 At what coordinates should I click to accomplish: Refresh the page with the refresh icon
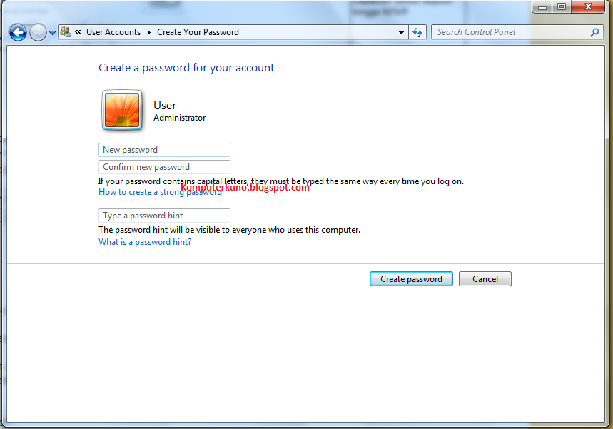tap(417, 32)
